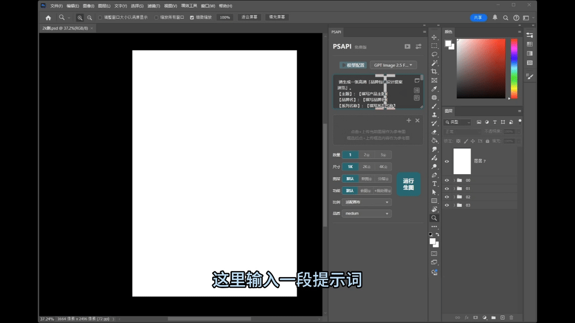Open the 品质 medium dropdown
Screen dimensions: 575x323
367,213
